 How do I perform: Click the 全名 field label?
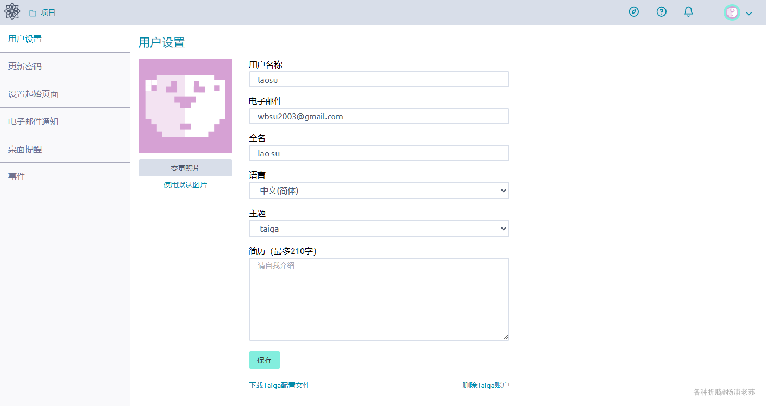pyautogui.click(x=257, y=138)
